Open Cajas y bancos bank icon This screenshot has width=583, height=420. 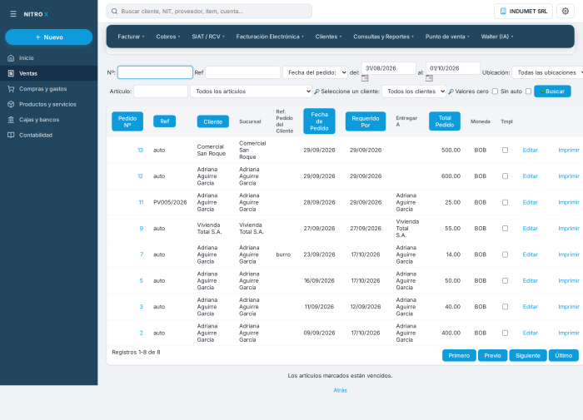pyautogui.click(x=11, y=120)
